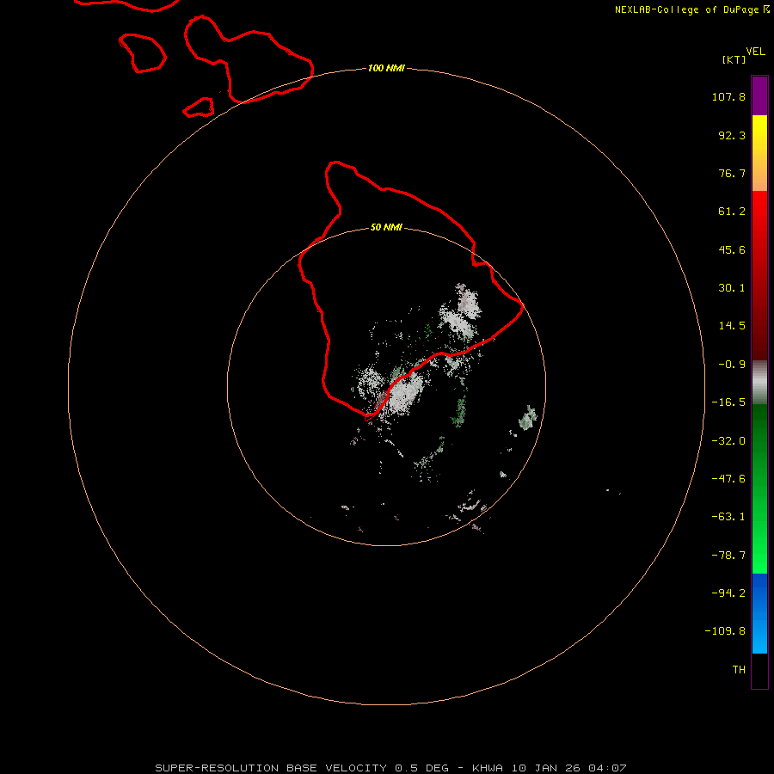Click the [KT] units label
This screenshot has height=774, width=774.
[x=734, y=59]
